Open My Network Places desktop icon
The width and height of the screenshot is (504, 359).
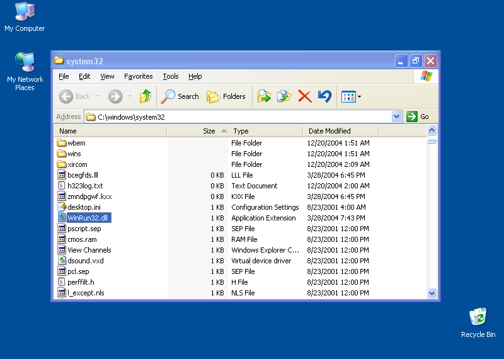tap(25, 71)
